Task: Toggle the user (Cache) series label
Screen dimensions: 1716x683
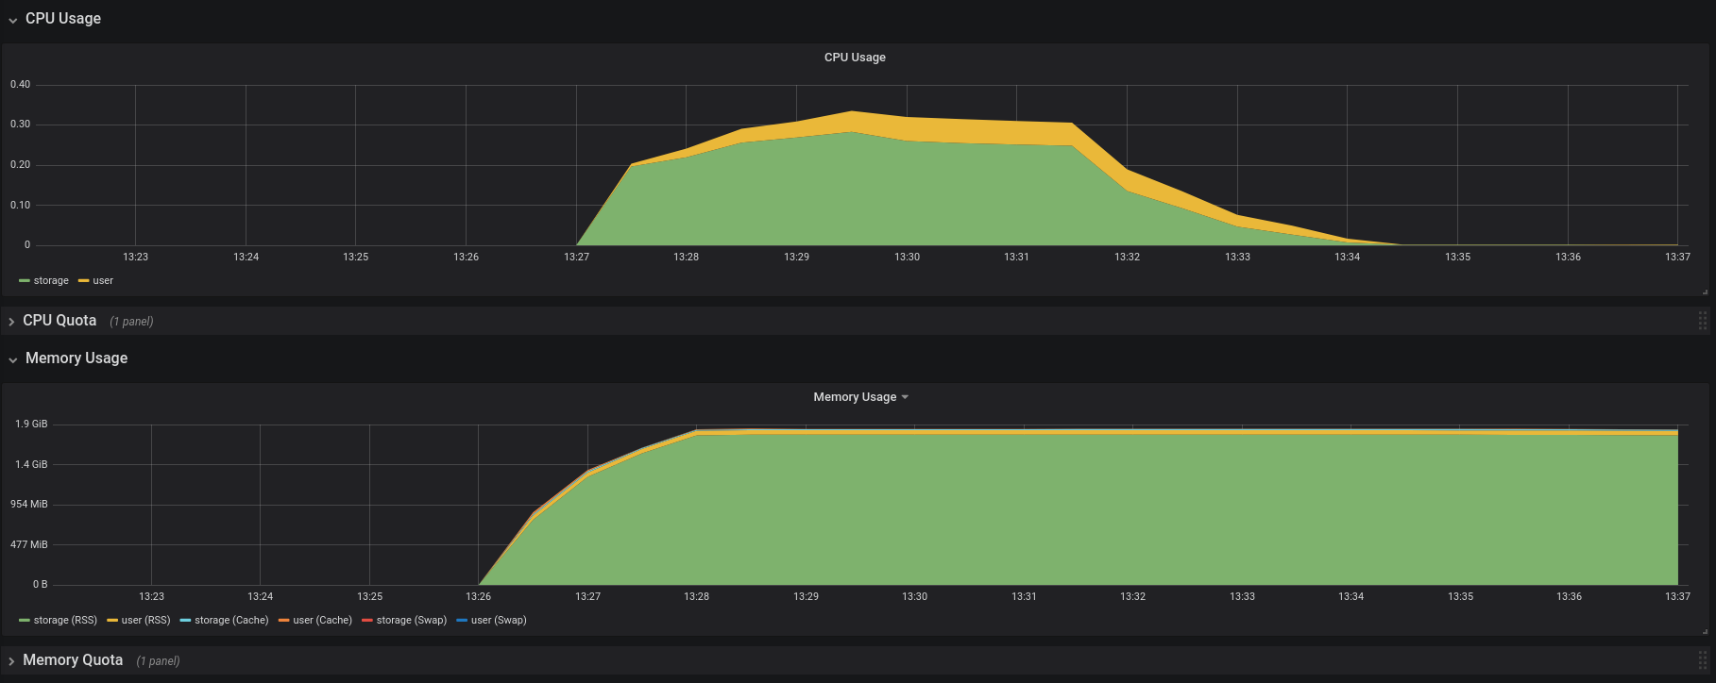Action: [323, 621]
